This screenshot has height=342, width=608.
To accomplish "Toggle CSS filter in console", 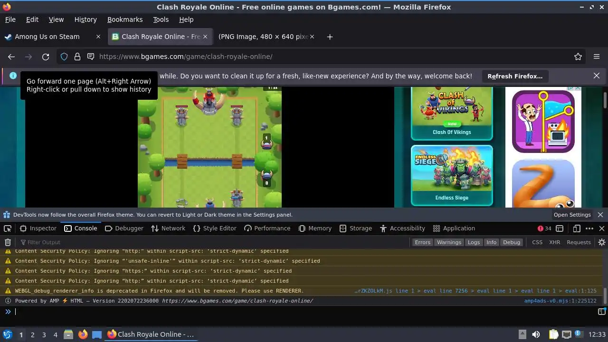I will [537, 242].
